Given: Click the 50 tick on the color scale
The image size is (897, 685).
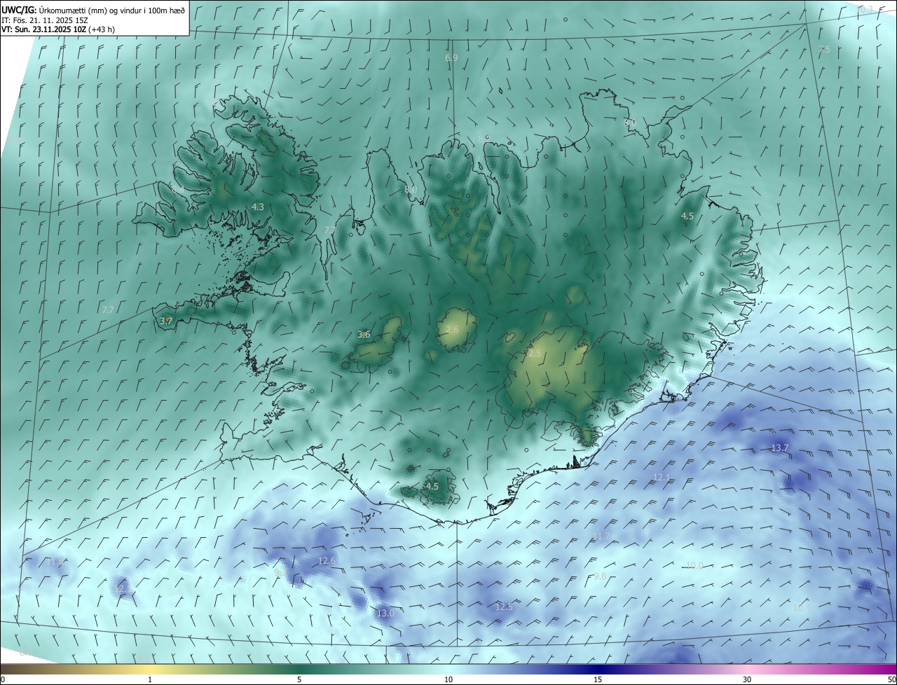Looking at the screenshot, I should pos(891,679).
